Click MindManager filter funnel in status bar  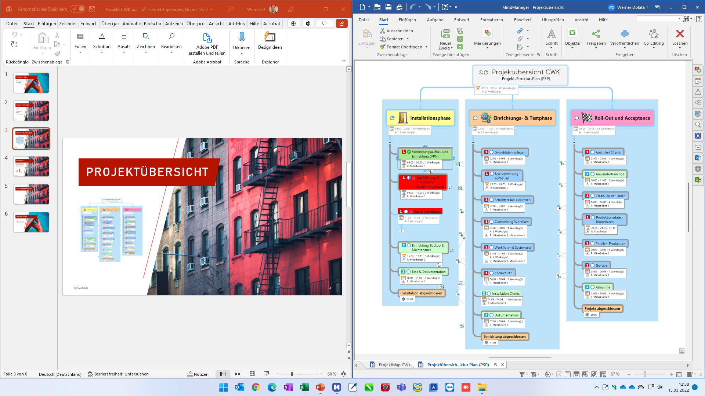tap(522, 374)
